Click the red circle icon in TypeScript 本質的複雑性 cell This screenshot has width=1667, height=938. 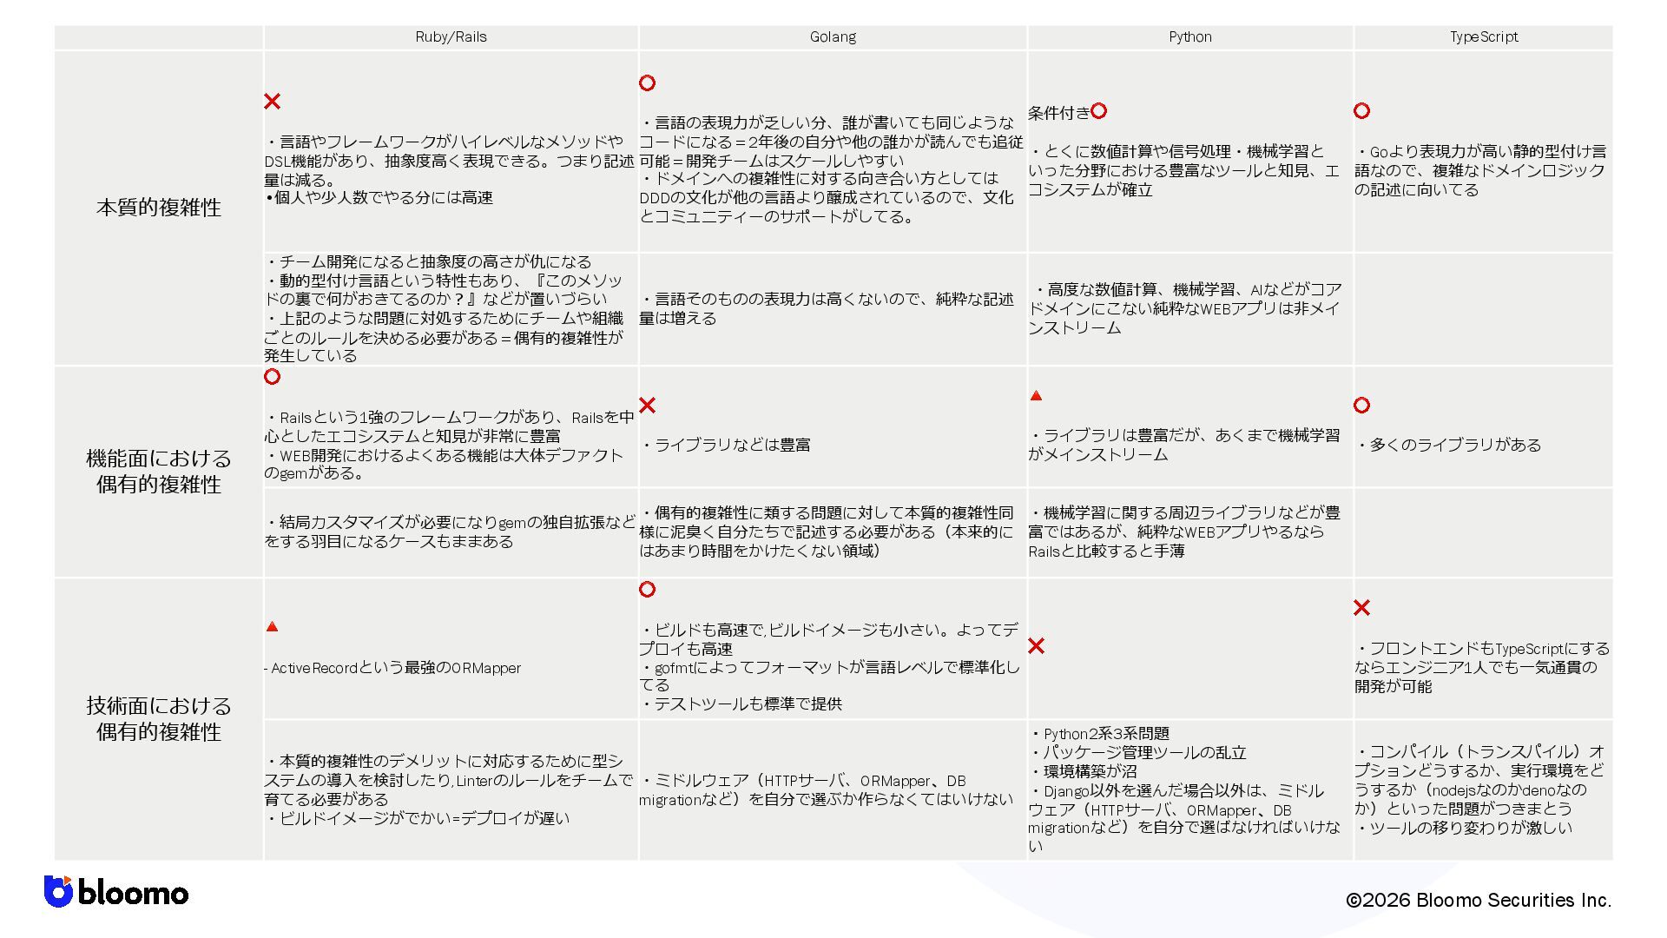[x=1361, y=111]
